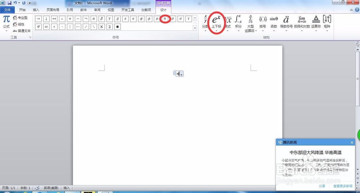Open the 分数 fraction dropdown
The height and width of the screenshot is (193, 360).
pos(205,23)
